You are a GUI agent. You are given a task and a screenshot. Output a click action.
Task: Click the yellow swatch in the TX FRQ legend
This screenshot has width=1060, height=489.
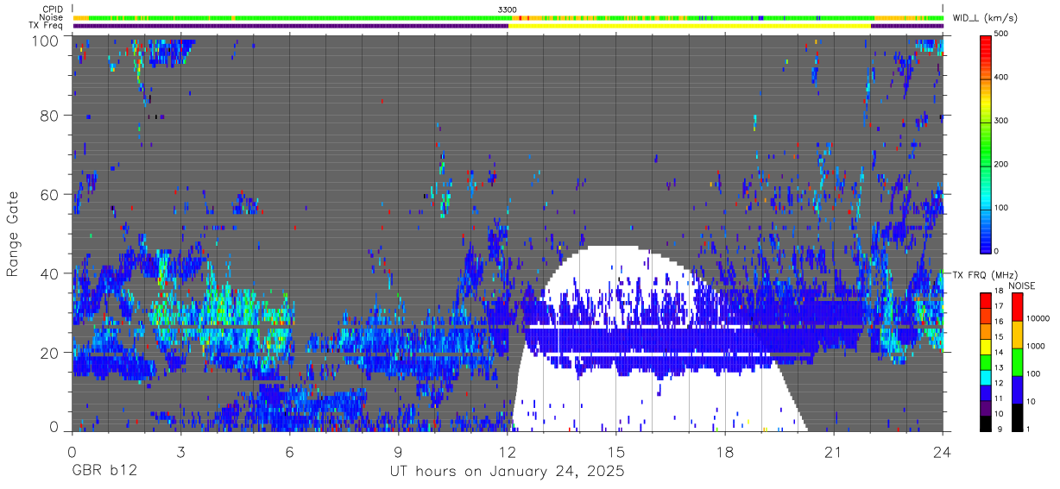(986, 345)
